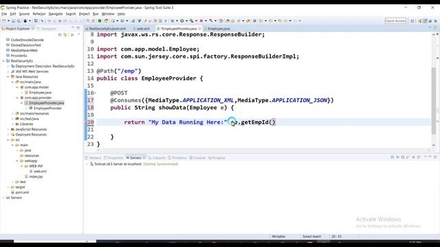Click the red stop square toolbar icon

pyautogui.click(x=201, y=21)
